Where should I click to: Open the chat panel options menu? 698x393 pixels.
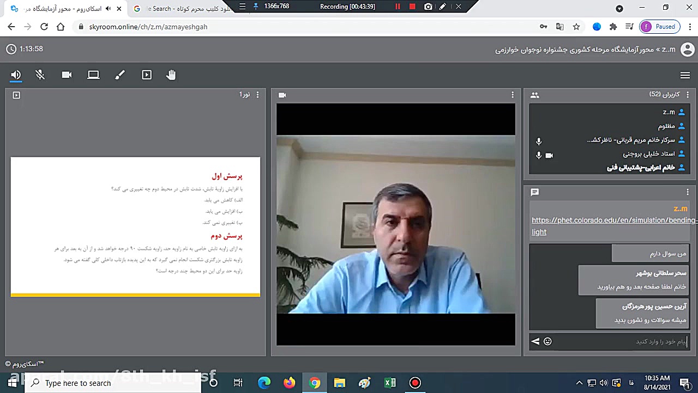[688, 192]
